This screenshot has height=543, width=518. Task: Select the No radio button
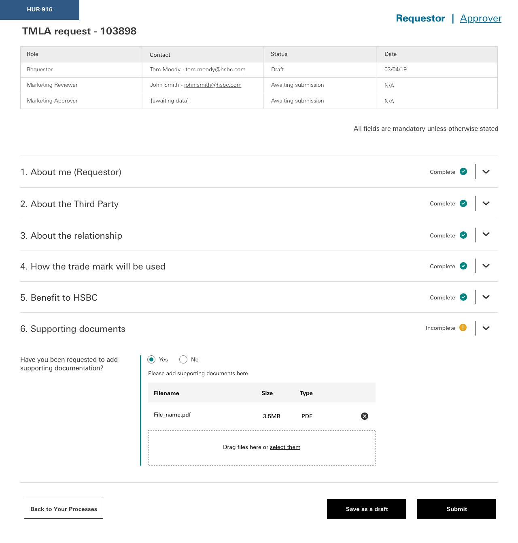[x=183, y=359]
